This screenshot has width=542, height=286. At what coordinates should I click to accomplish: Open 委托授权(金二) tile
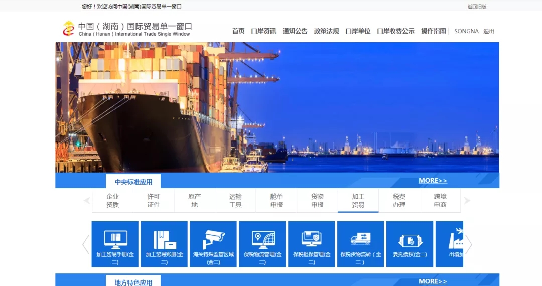[x=410, y=244]
